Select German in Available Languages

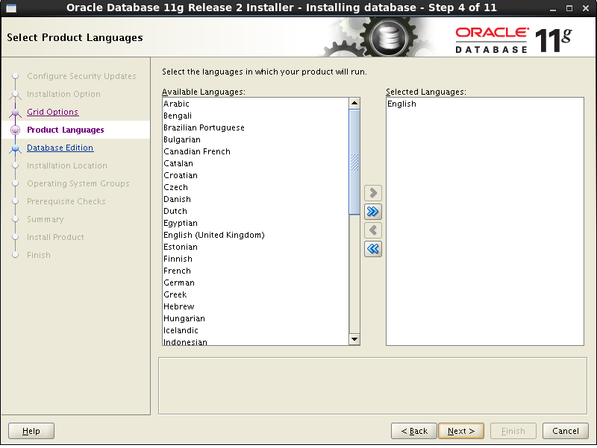[x=255, y=283]
